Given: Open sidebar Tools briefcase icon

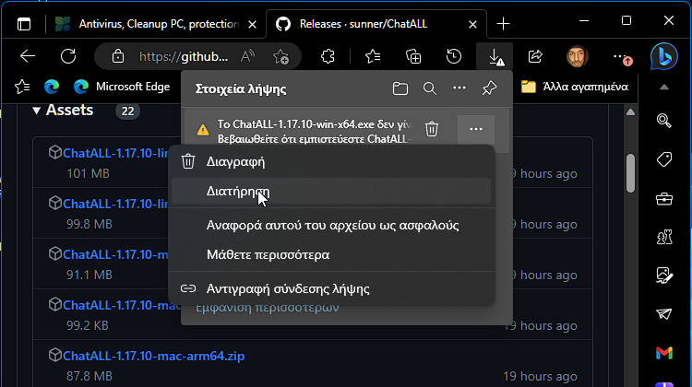Looking at the screenshot, I should [x=663, y=199].
